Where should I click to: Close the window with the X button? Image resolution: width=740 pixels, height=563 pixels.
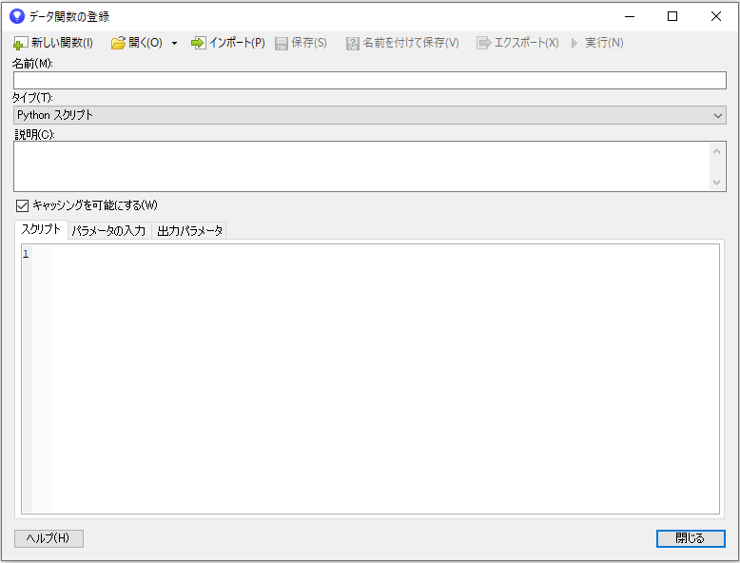click(716, 16)
